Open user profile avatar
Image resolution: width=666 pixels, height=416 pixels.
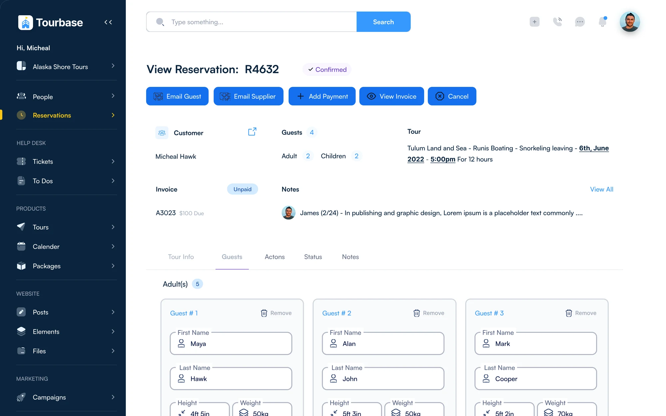tap(630, 22)
